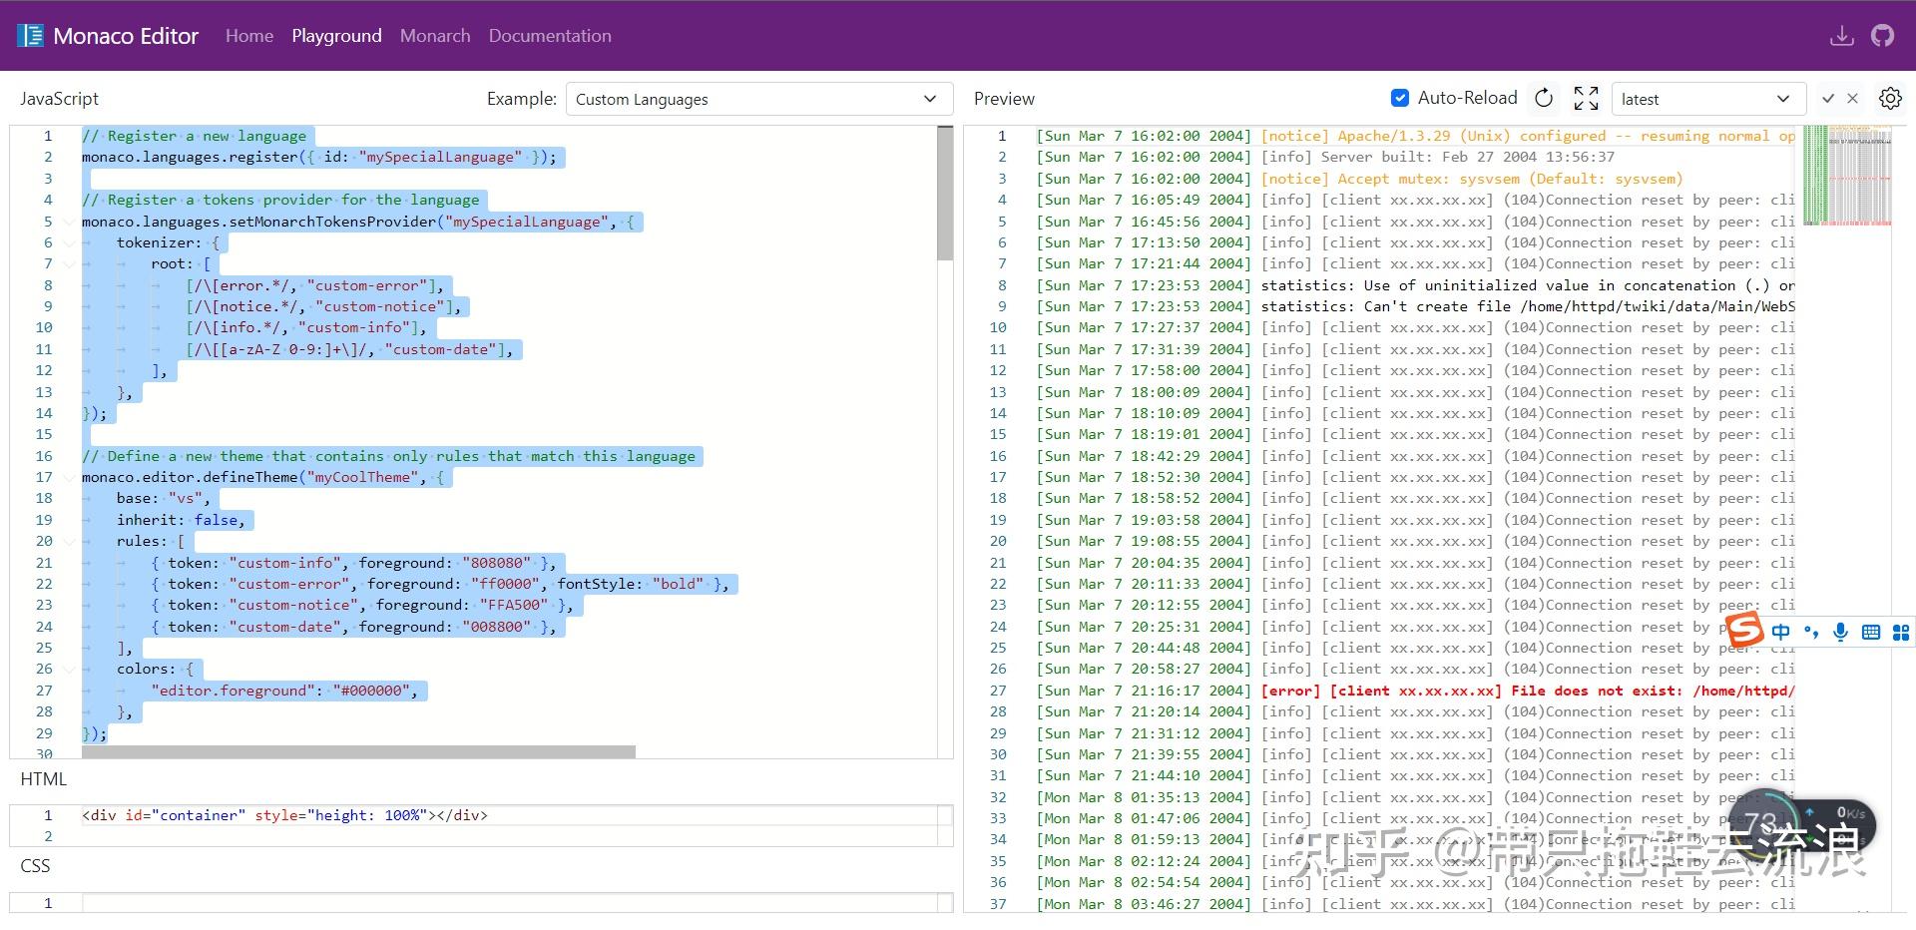Image resolution: width=1916 pixels, height=930 pixels.
Task: Open the settings gear icon
Action: tap(1890, 99)
